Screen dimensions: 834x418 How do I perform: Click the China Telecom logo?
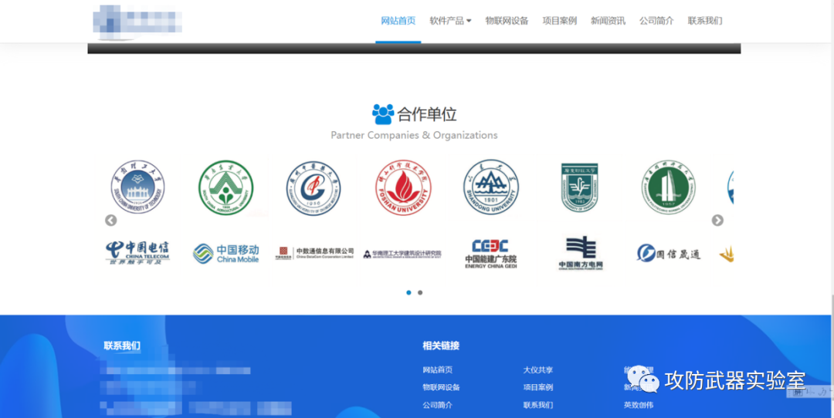137,253
